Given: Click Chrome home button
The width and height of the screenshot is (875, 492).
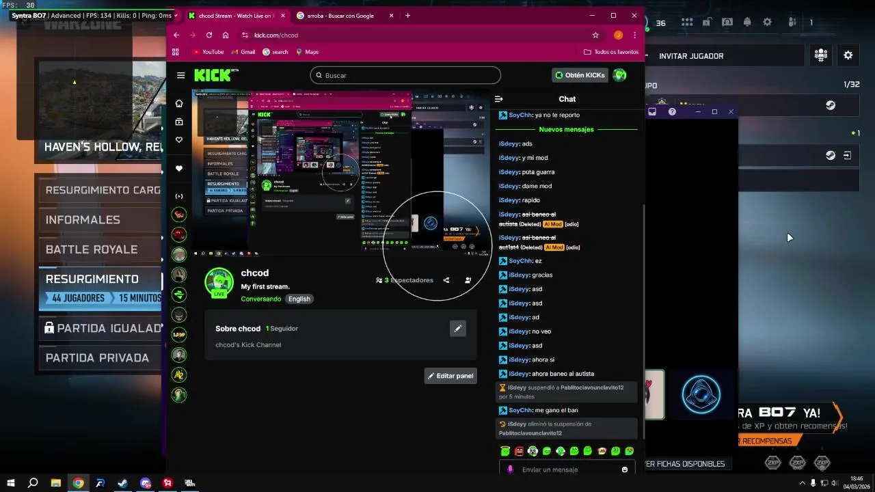Looking at the screenshot, I should 226,35.
